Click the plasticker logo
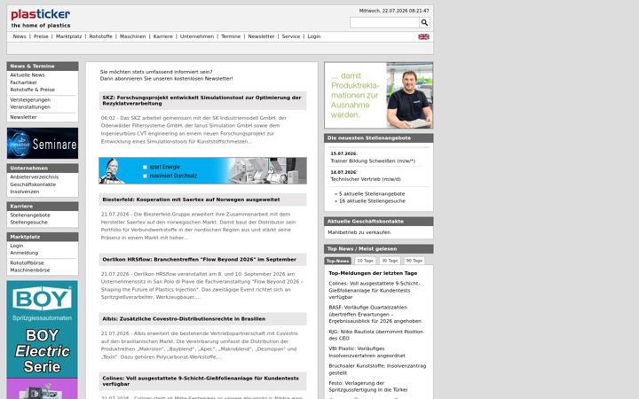Screen dimensions: 639x399 point(40,19)
